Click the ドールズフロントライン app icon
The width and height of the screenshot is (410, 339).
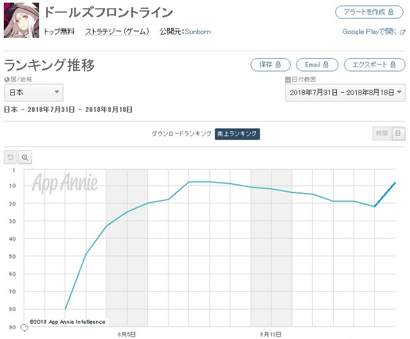coord(21,20)
